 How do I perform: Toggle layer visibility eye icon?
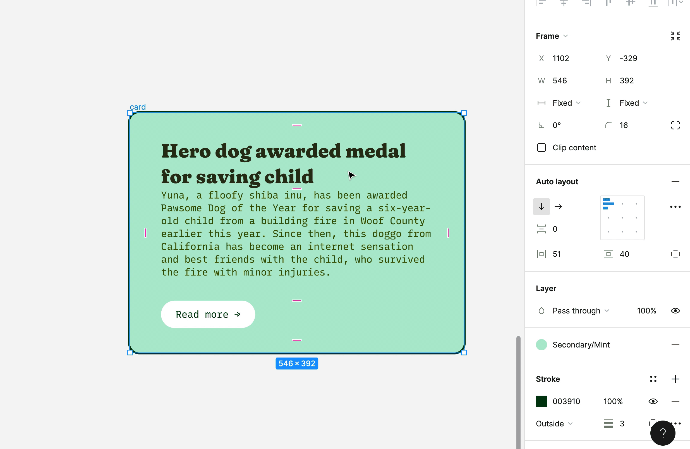tap(675, 311)
